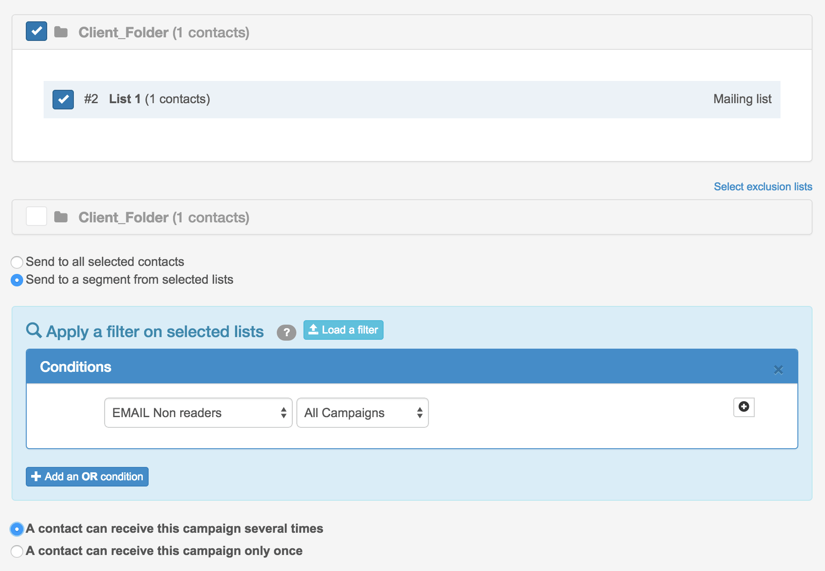Screen dimensions: 825x571
Task: Click the 'Conditions' header text
Action: point(76,367)
